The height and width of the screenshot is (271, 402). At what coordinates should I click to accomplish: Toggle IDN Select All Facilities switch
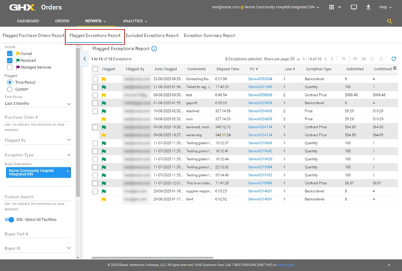10,220
